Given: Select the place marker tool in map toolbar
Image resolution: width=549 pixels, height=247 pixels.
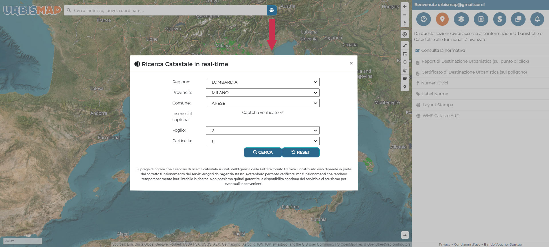Looking at the screenshot, I should coord(405,87).
